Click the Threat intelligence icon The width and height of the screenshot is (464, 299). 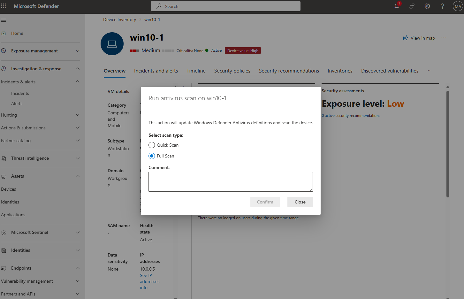coord(4,158)
